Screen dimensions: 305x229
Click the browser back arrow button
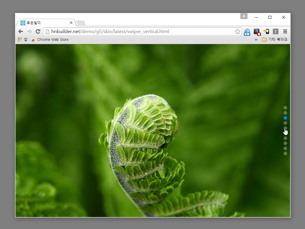click(x=21, y=32)
